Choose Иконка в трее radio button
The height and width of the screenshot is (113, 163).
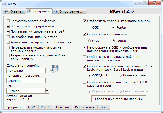point(120,75)
